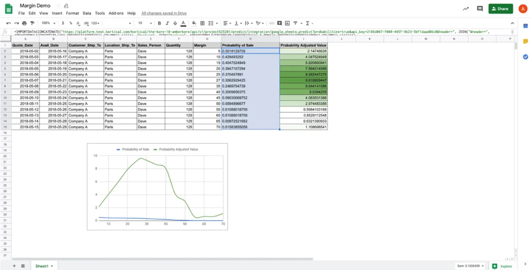This screenshot has width=531, height=270.
Task: Open the borders tool
Action: (x=203, y=23)
